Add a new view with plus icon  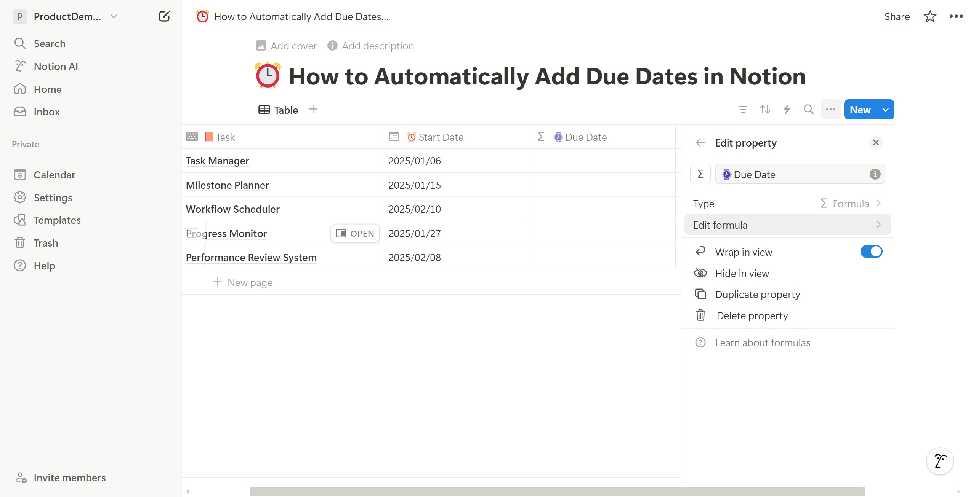[313, 109]
